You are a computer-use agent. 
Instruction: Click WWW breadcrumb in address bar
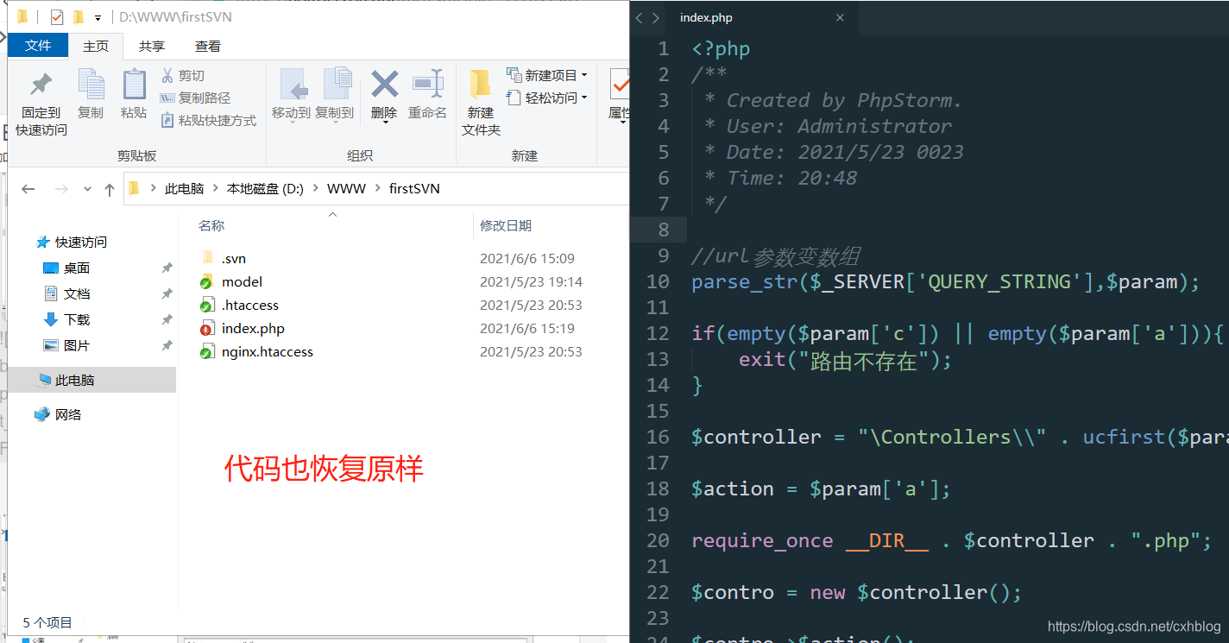346,189
